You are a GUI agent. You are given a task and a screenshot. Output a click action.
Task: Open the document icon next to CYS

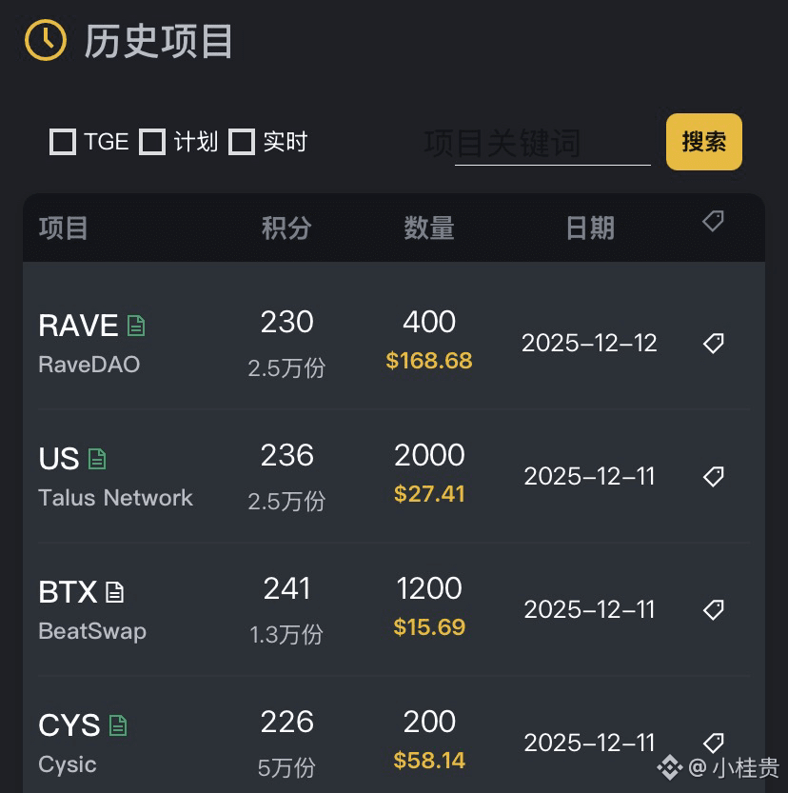click(x=118, y=725)
